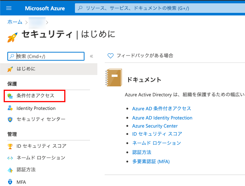
Task: Click the 認証方法 diamond icon
Action: (10, 170)
